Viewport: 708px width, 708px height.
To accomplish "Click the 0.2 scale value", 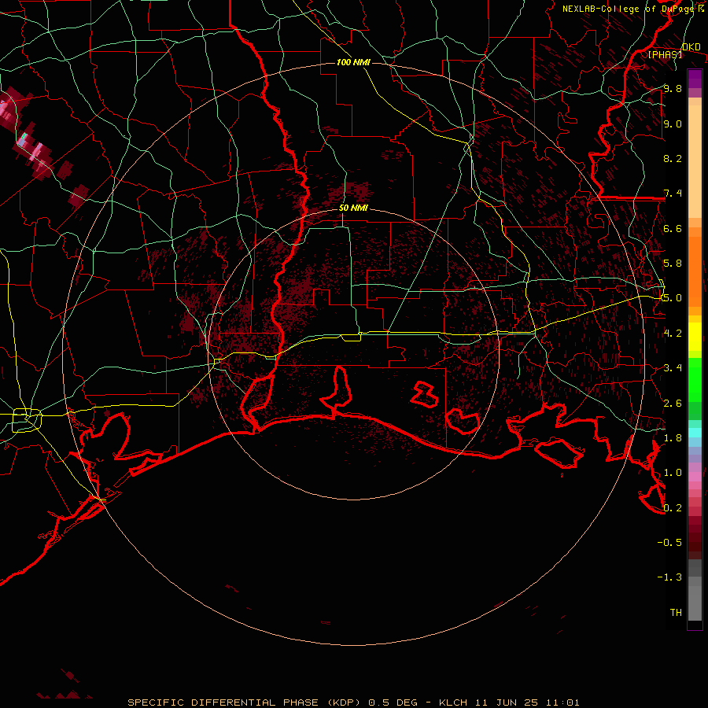I will [673, 508].
